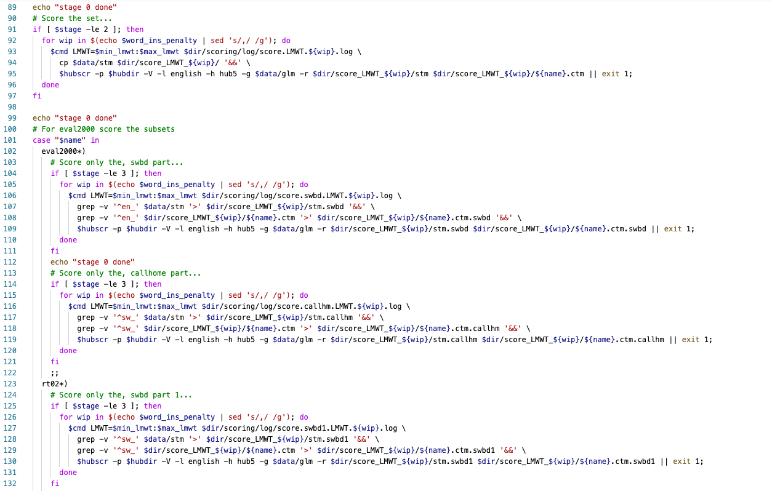Screen dimensions: 772x491
Task: Click the exit 1 statement on line 119
Action: click(x=693, y=339)
